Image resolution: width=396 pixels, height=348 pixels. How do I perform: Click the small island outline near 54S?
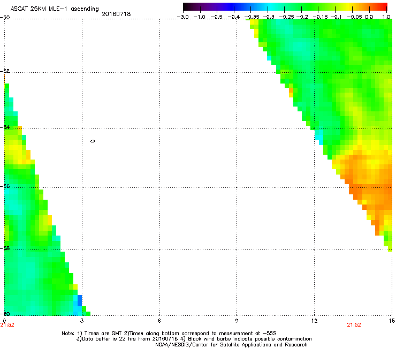pyautogui.click(x=93, y=141)
